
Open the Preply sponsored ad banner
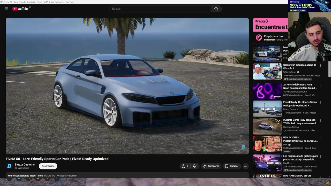click(270, 25)
